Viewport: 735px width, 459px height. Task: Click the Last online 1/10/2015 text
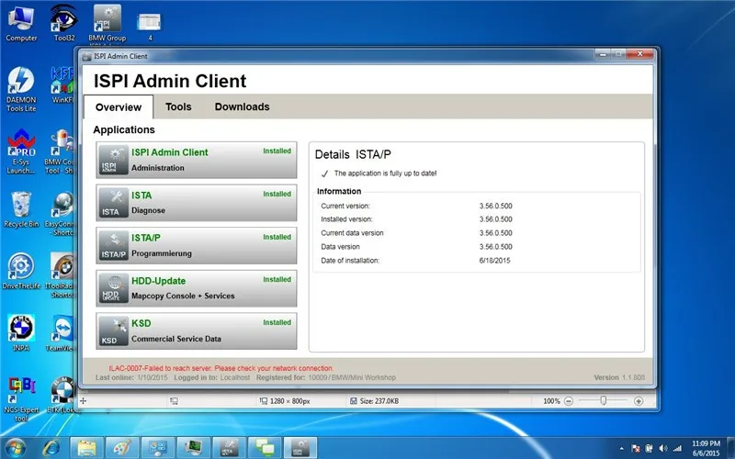click(131, 377)
